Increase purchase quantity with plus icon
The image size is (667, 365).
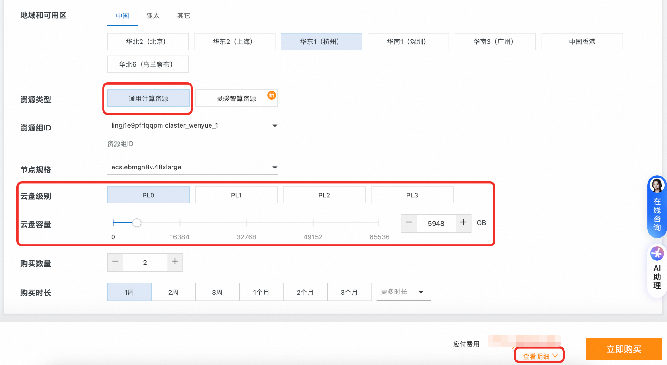[175, 262]
